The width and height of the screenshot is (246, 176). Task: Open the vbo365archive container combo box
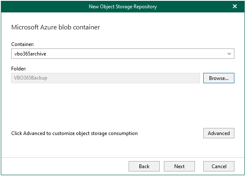click(123, 54)
